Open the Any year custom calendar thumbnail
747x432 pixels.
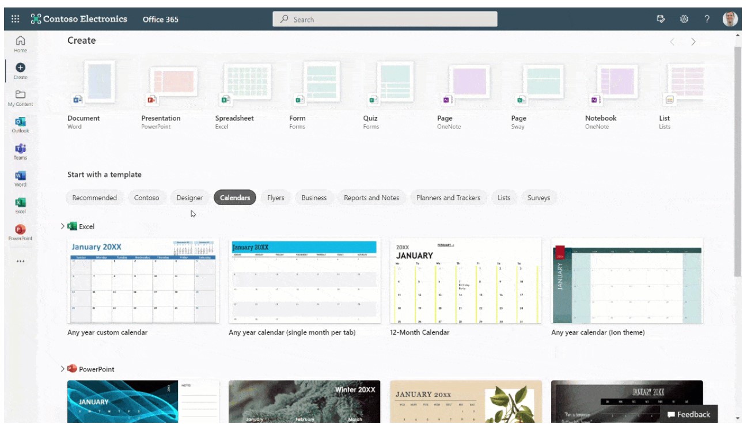tap(143, 281)
